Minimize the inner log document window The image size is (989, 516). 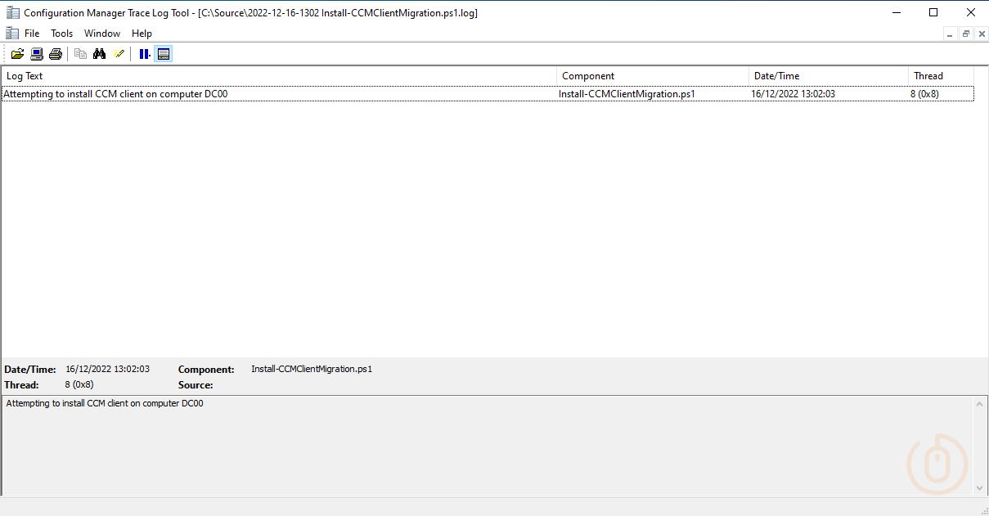(x=950, y=34)
